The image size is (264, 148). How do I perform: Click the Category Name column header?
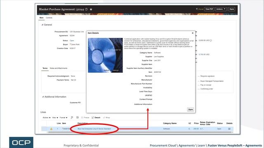(170, 123)
